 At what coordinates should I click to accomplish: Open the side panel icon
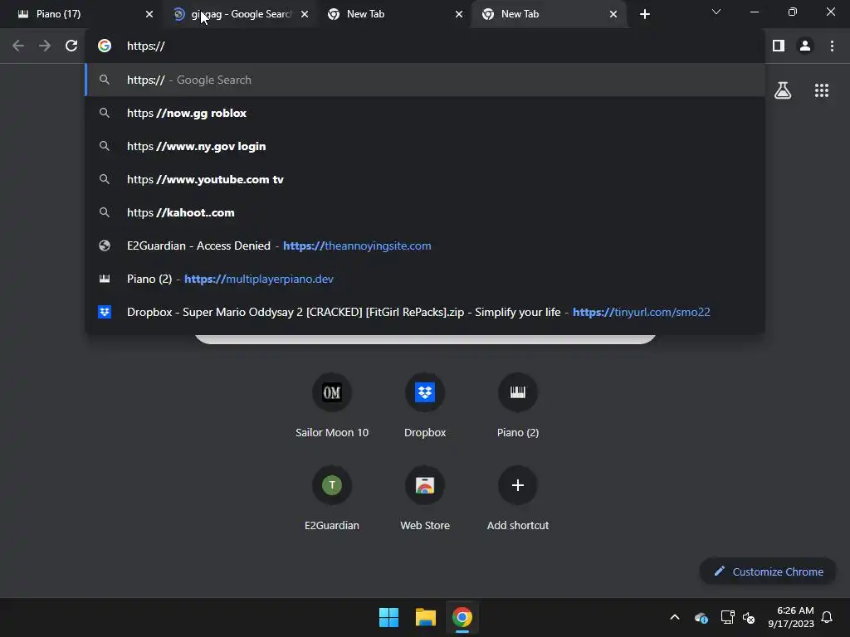point(779,46)
